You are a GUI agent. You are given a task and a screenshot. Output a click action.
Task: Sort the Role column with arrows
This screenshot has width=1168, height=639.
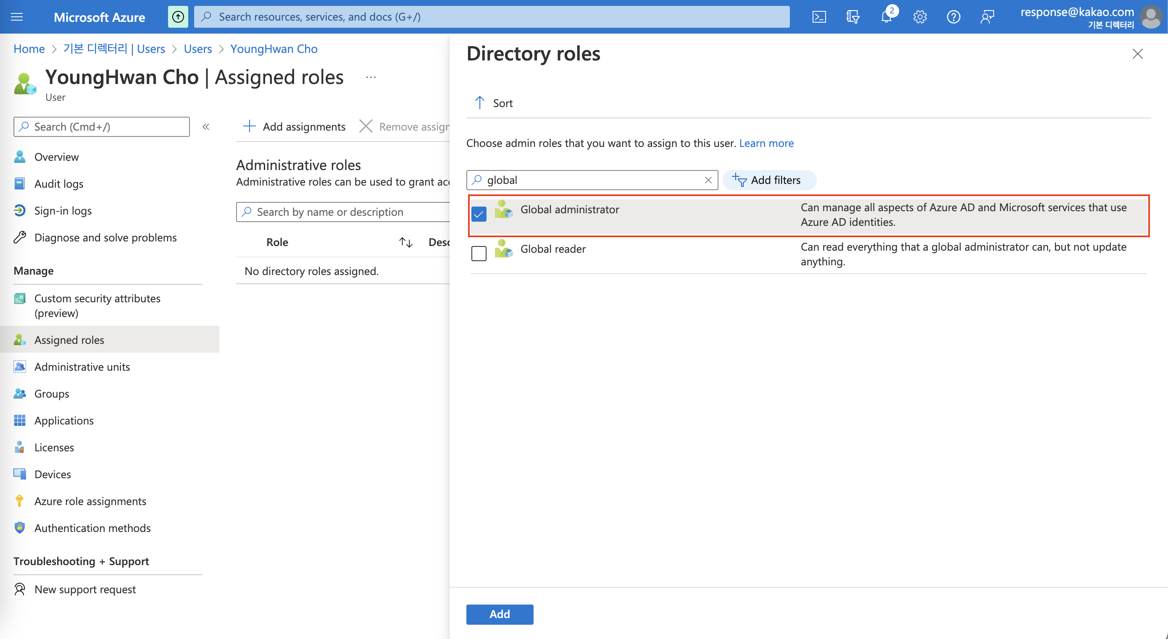click(x=406, y=242)
